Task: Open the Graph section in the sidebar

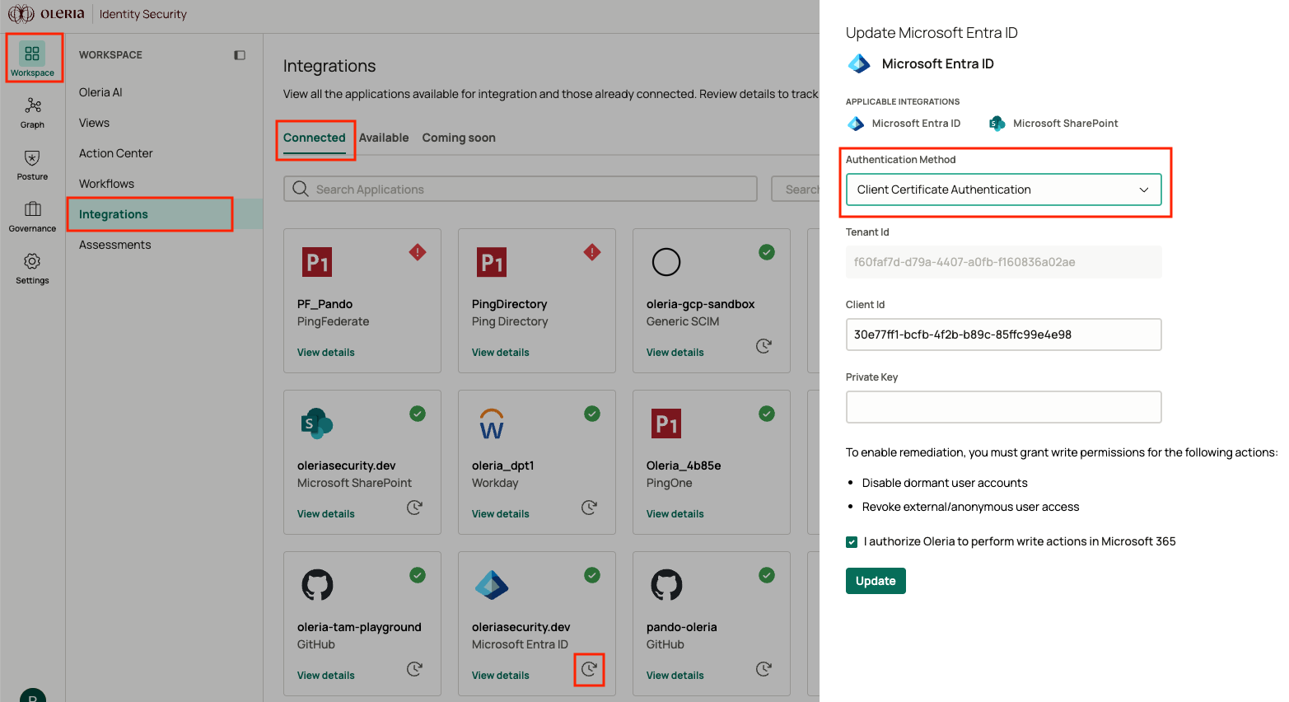Action: (32, 112)
